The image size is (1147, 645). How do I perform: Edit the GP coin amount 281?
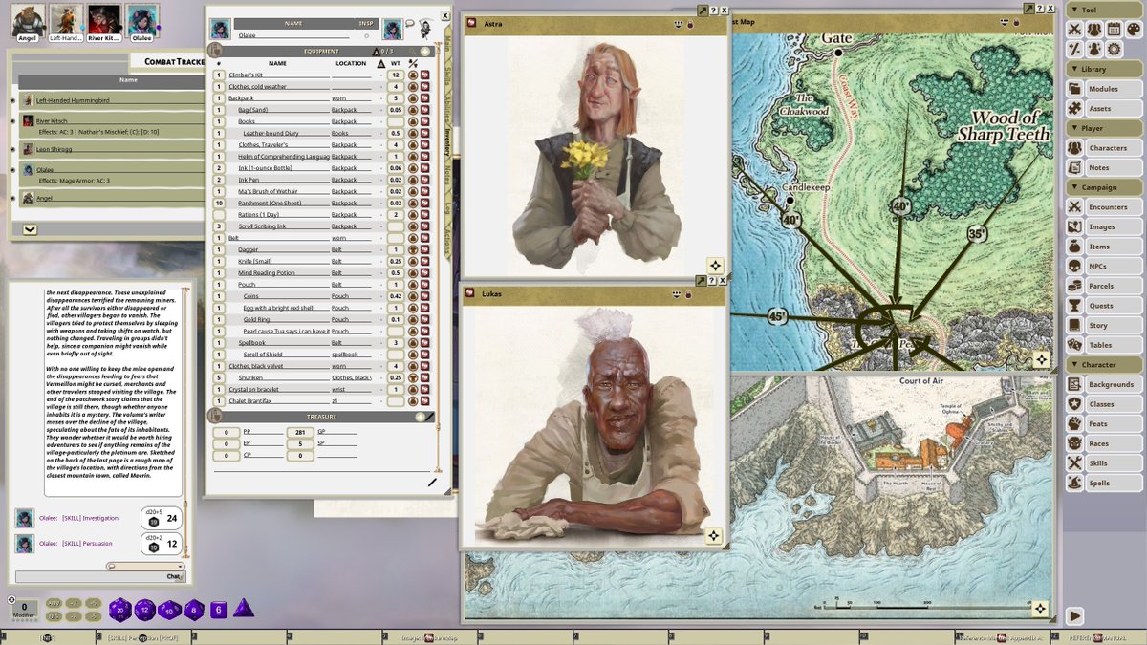[x=299, y=433]
